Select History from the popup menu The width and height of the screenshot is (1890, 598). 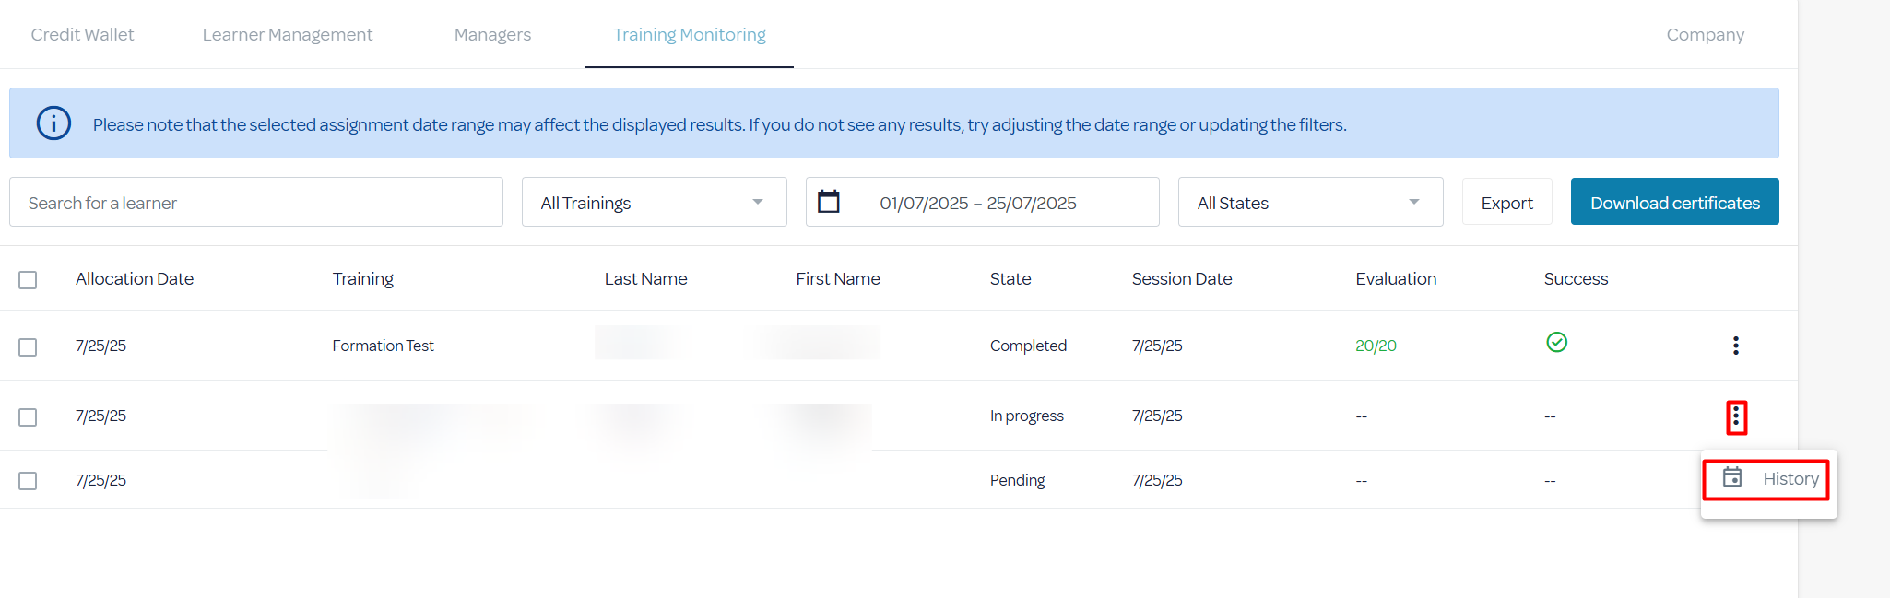(x=1790, y=479)
